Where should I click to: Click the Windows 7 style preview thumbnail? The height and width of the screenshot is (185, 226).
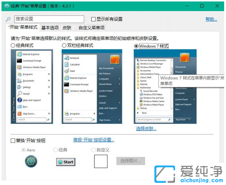click(165, 87)
